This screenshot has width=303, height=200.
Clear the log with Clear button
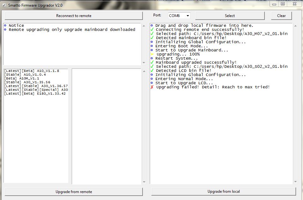coord(281,16)
